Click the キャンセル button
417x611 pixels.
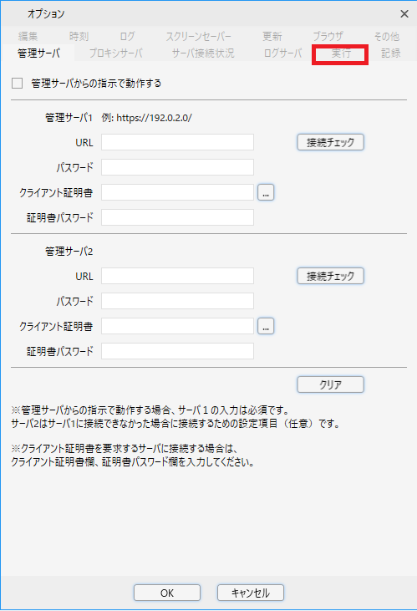click(x=251, y=593)
